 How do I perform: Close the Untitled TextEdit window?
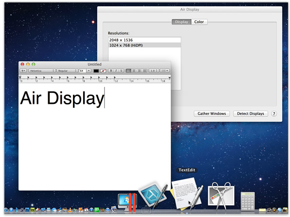(22, 64)
